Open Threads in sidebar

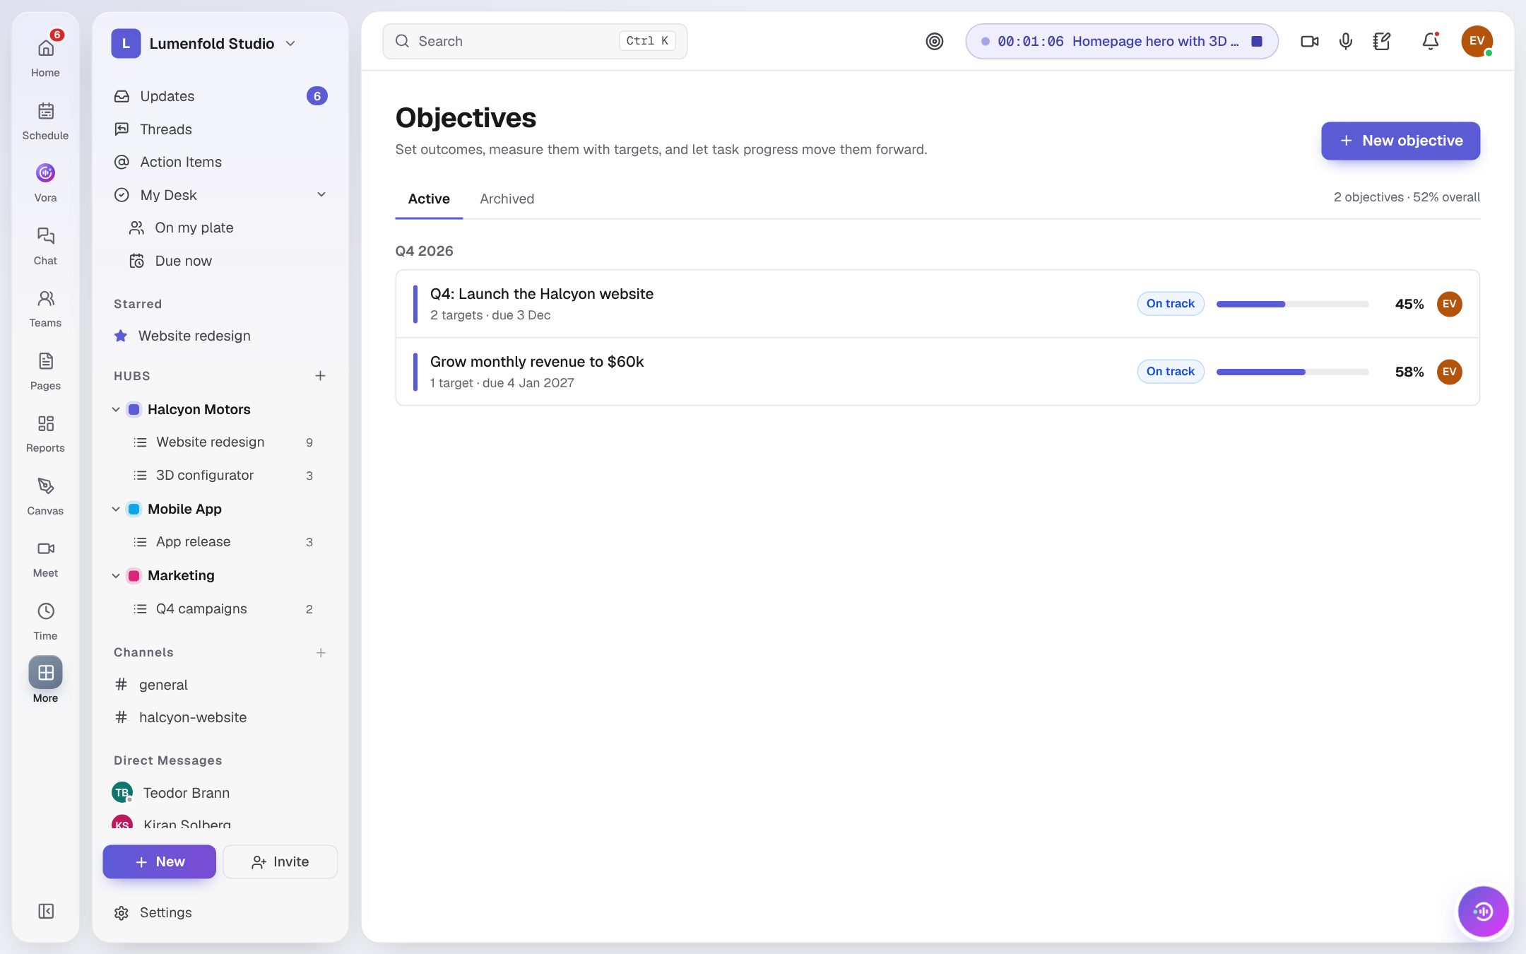pyautogui.click(x=220, y=129)
